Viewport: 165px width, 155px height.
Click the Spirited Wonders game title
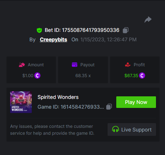[x=58, y=97]
